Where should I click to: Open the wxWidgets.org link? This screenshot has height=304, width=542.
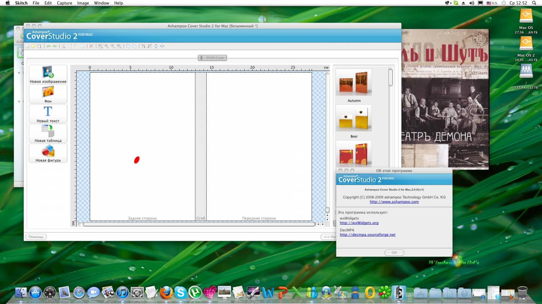pos(359,223)
